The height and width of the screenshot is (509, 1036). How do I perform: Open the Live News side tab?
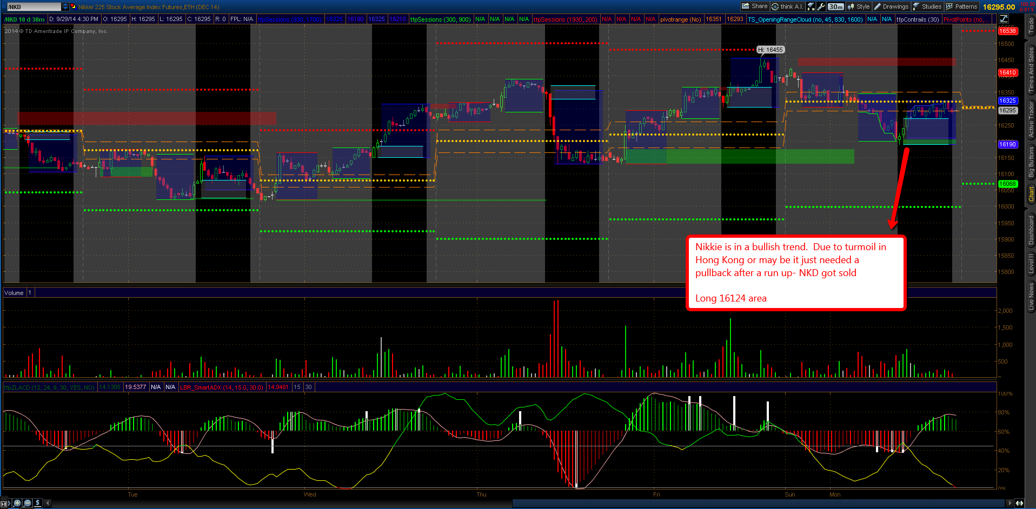pyautogui.click(x=1031, y=296)
